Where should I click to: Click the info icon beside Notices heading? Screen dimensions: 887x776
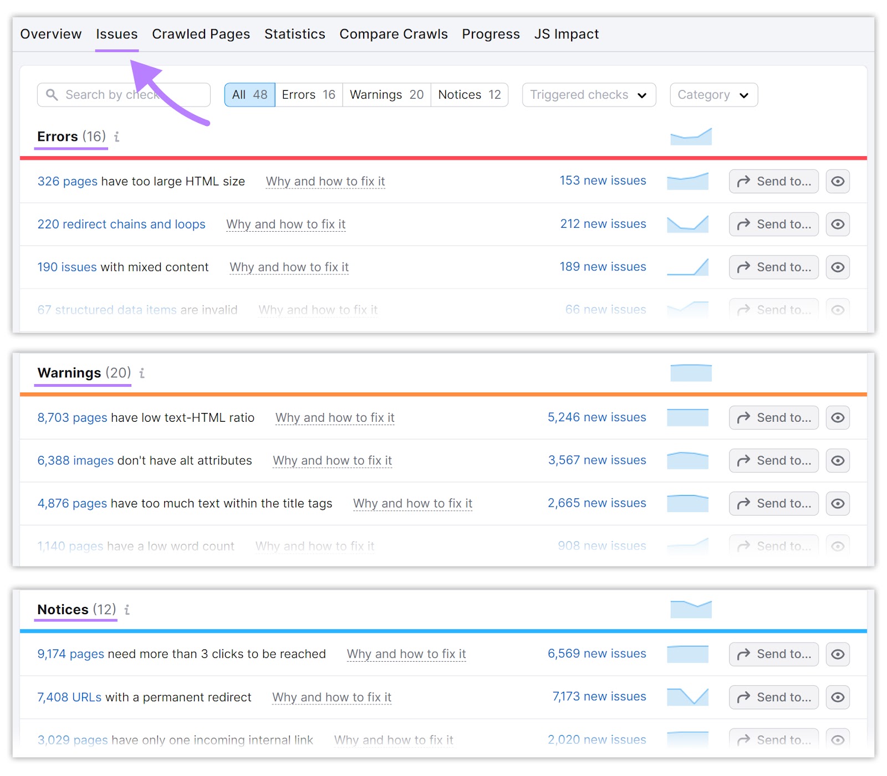127,610
